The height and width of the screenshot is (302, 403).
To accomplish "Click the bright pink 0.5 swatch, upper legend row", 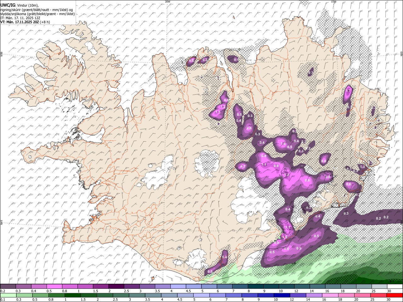I will coord(54,286).
